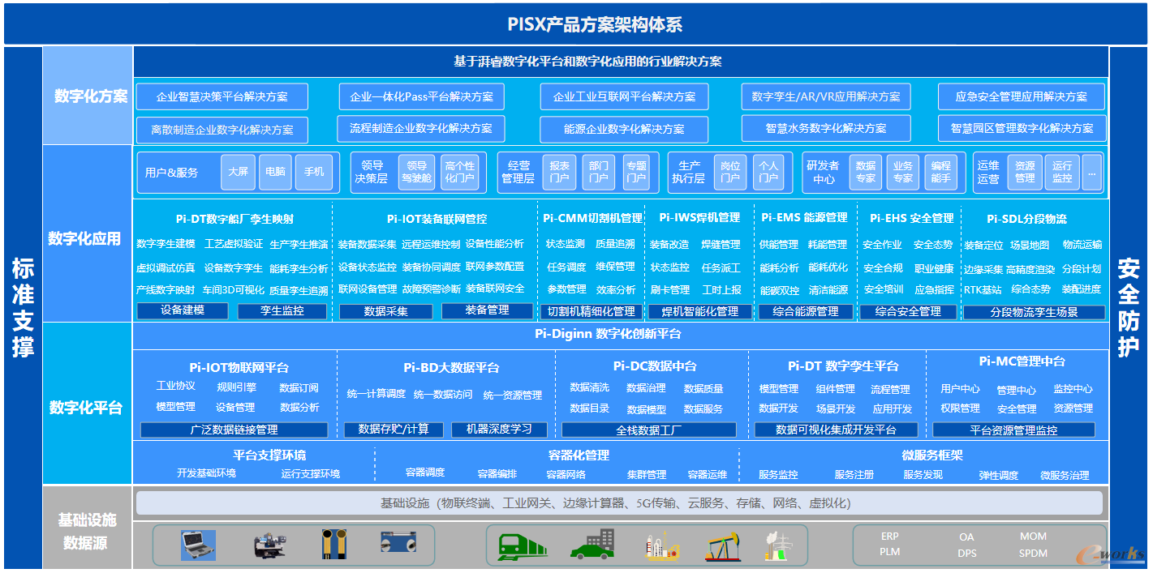
Task: Click the blue tape-style device icon
Action: 398,544
